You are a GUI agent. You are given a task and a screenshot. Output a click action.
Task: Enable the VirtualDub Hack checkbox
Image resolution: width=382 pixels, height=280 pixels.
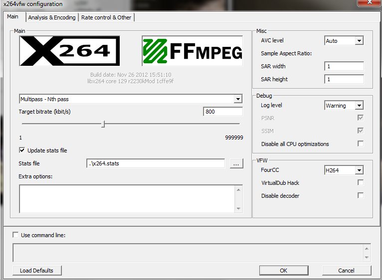361,182
